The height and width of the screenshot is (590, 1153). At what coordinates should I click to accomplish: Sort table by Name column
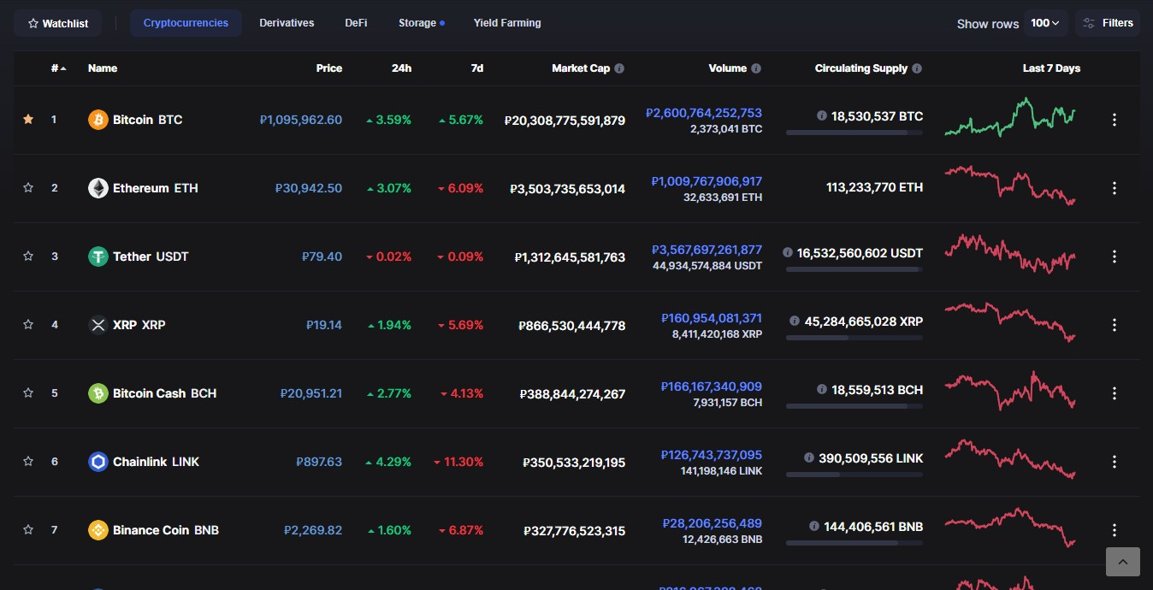coord(103,68)
